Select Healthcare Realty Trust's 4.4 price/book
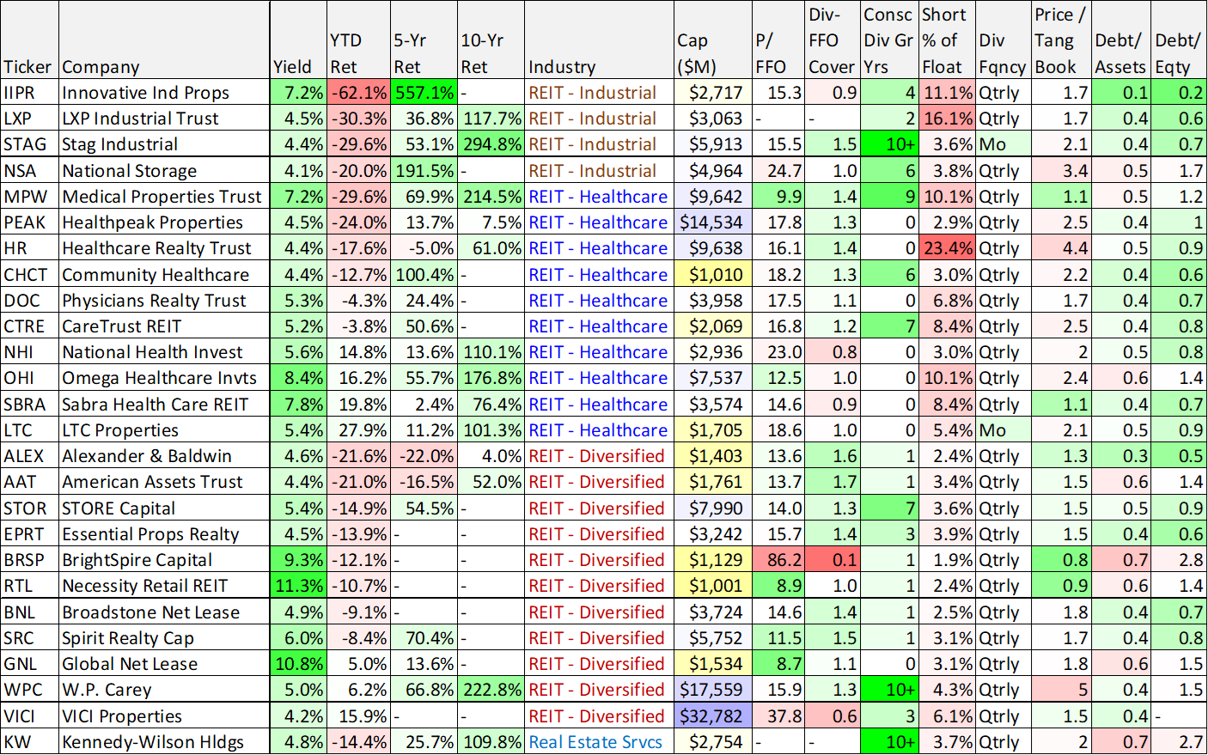The height and width of the screenshot is (755, 1208). point(1061,248)
